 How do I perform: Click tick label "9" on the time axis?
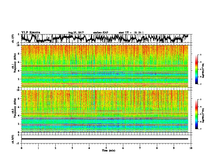click(174, 148)
